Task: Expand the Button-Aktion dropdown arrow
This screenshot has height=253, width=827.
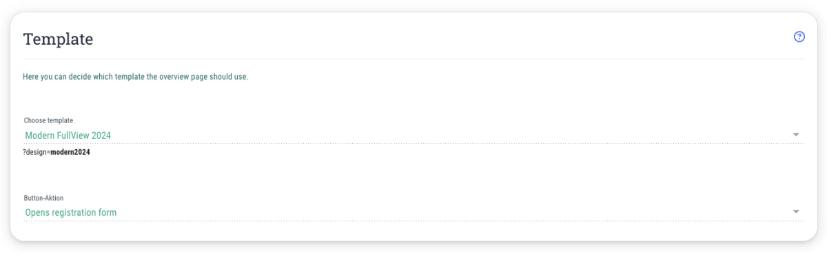Action: point(796,212)
